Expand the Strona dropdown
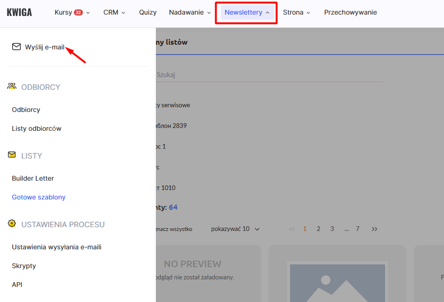The height and width of the screenshot is (302, 444). click(297, 13)
